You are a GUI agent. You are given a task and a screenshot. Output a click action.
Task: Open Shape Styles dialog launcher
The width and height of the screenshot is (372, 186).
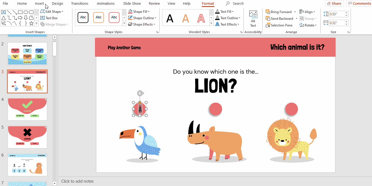pos(157,32)
